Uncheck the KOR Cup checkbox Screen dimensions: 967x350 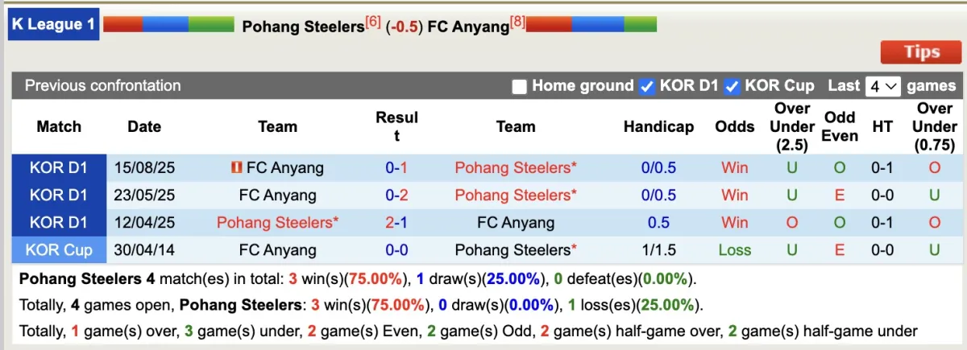[732, 86]
